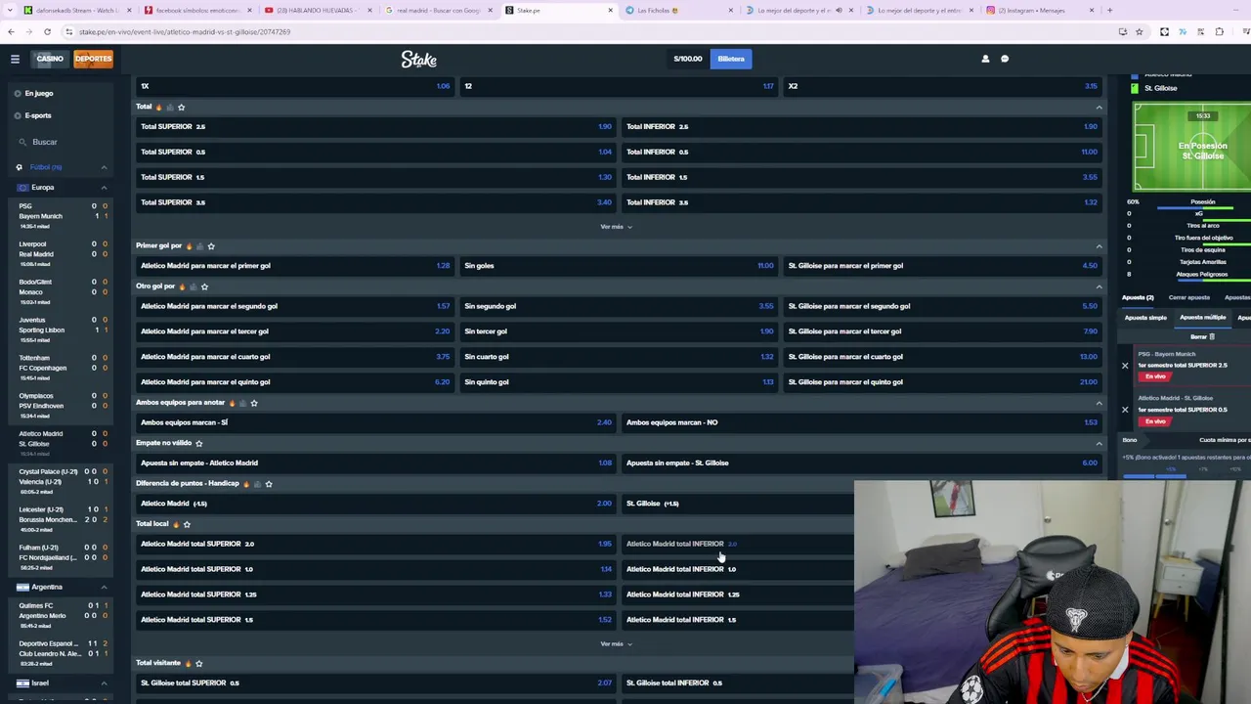Collapse the Argentina league list in sidebar

pyautogui.click(x=104, y=587)
